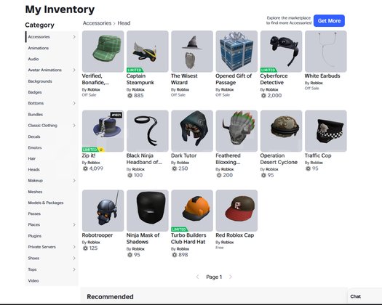This screenshot has width=382, height=305.
Task: Select the Badges category
Action: click(x=35, y=92)
